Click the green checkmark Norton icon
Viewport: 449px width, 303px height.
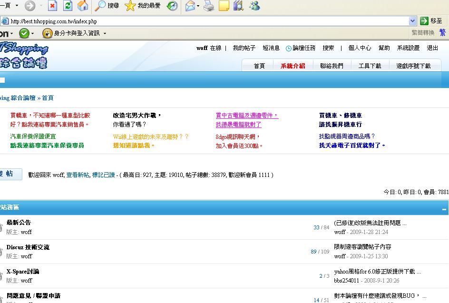(24, 33)
